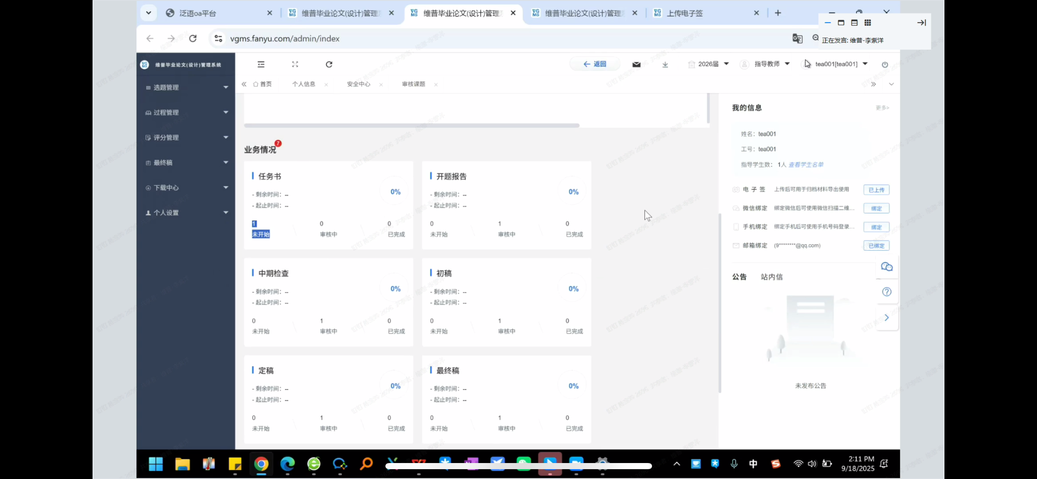Viewport: 1037px width, 479px height.
Task: Click the 开题报告 0% progress circle
Action: point(573,191)
